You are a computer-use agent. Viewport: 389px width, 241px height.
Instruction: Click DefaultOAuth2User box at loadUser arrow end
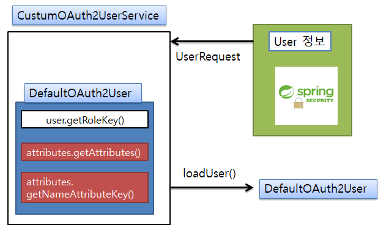[x=318, y=189]
